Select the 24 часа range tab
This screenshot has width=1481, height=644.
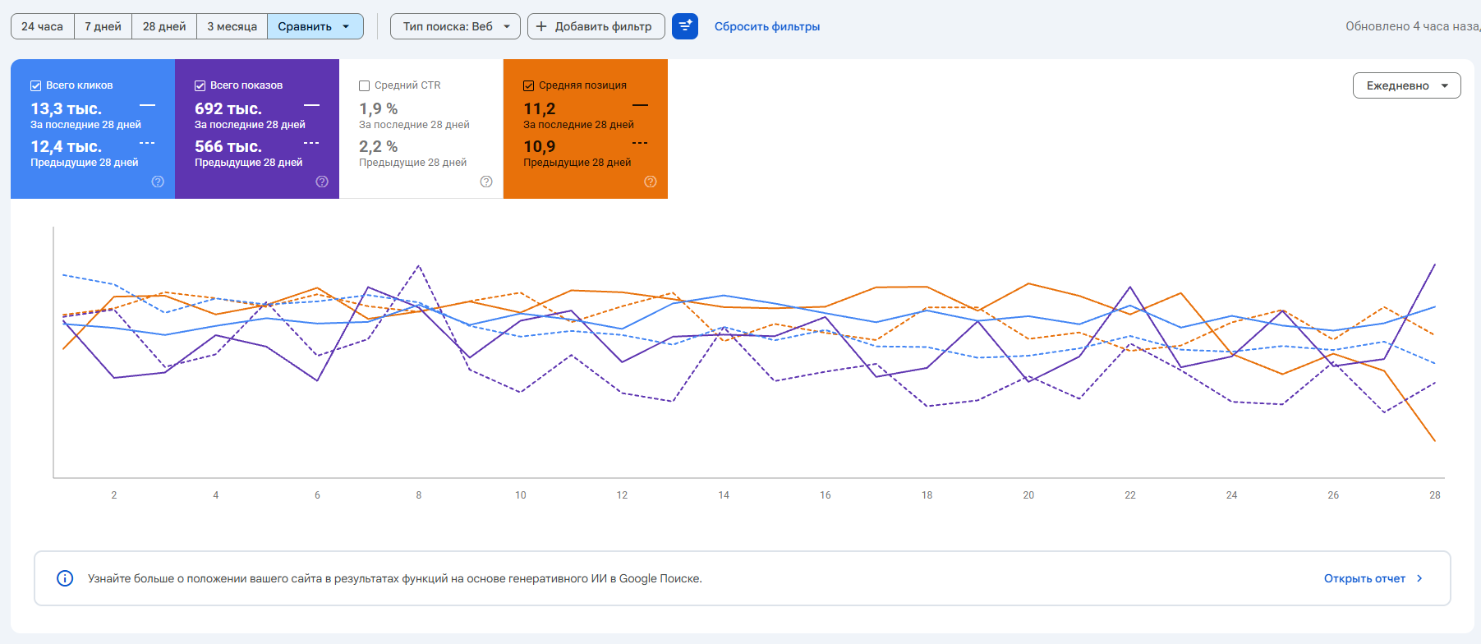click(x=42, y=26)
